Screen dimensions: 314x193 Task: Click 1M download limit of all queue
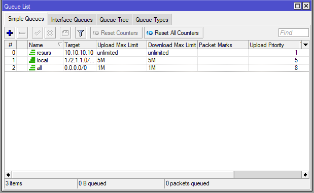coord(152,68)
